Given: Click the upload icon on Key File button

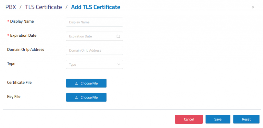Looking at the screenshot, I should click(77, 97).
